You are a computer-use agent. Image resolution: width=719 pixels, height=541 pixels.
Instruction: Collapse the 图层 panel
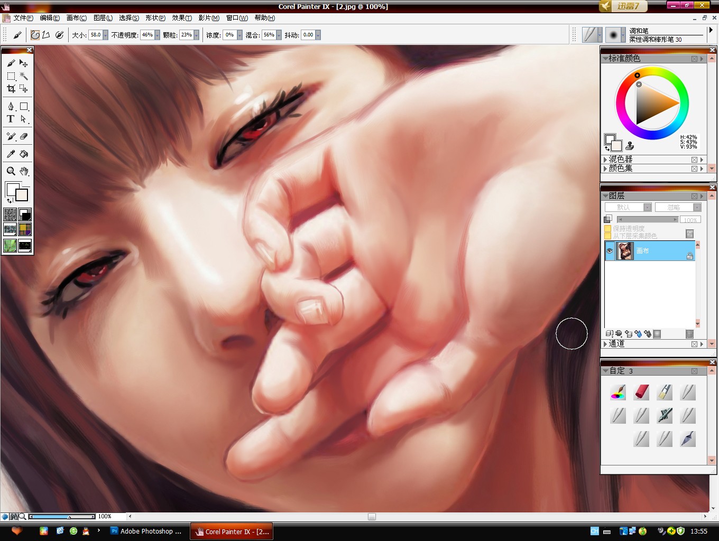(x=605, y=196)
